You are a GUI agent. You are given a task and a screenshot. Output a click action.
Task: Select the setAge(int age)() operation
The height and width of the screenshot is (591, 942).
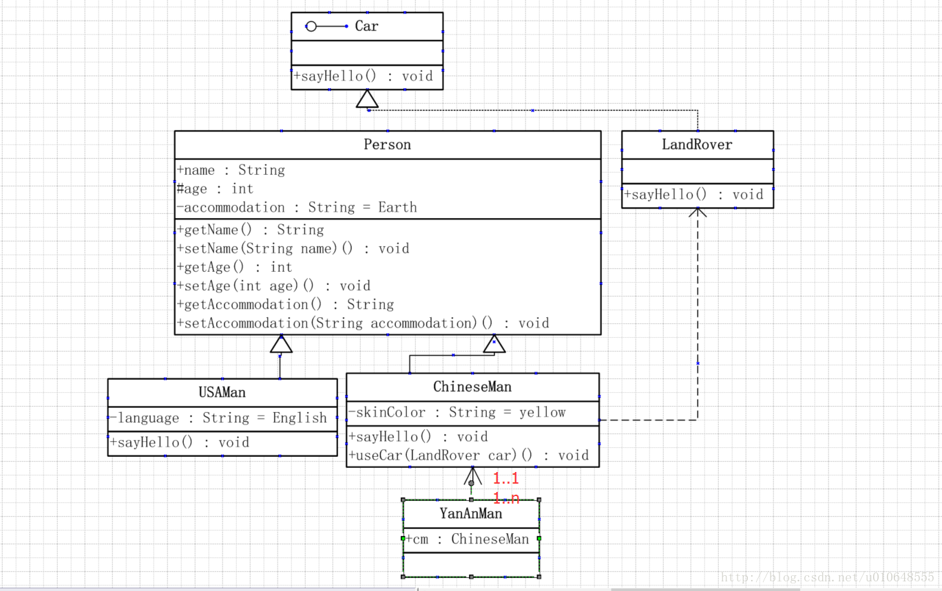273,286
